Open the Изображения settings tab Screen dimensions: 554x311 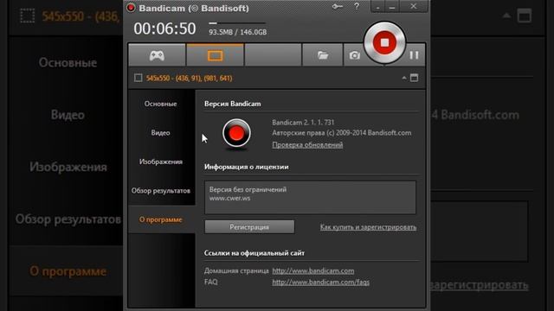click(x=160, y=162)
